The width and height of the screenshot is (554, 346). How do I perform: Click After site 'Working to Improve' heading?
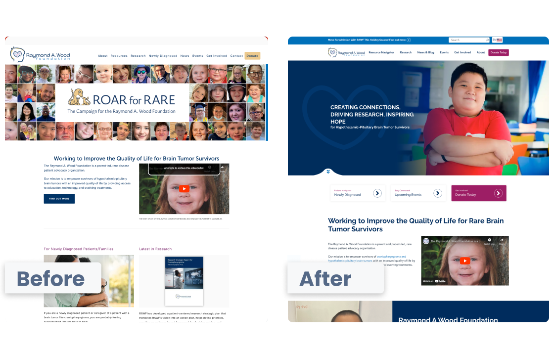point(416,225)
